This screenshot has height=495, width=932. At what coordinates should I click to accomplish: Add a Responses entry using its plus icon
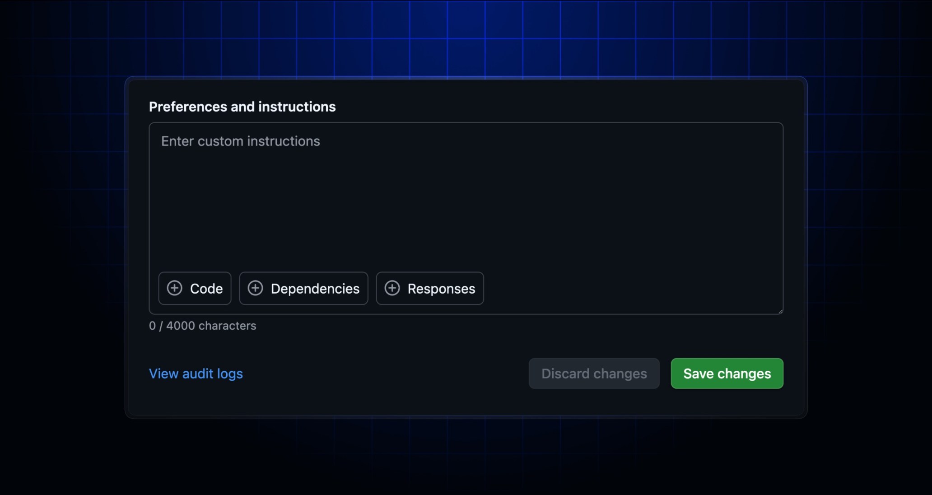coord(392,288)
